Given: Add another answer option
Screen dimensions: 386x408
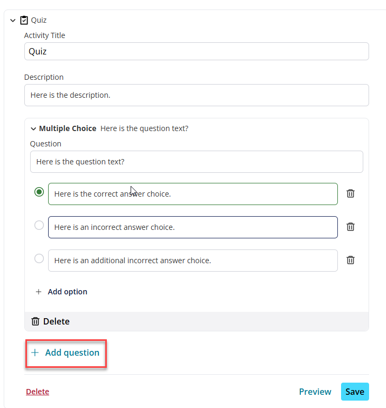Looking at the screenshot, I should click(61, 292).
